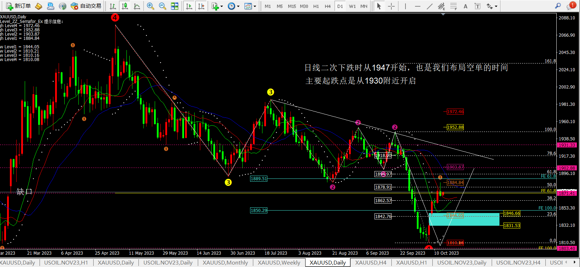Expand the indicators dropdown arrow

[221, 6]
